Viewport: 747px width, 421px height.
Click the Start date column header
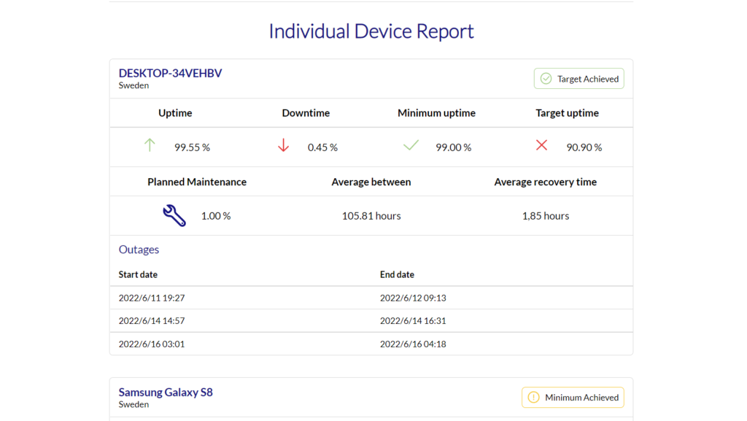[x=138, y=274]
